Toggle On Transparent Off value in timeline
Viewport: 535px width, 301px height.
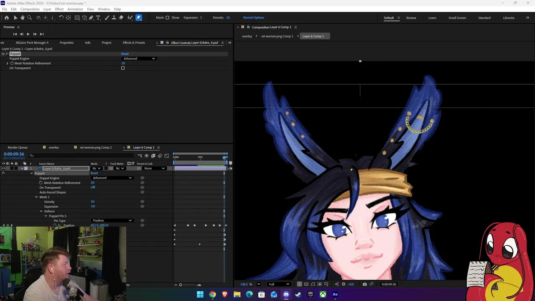[x=93, y=187]
